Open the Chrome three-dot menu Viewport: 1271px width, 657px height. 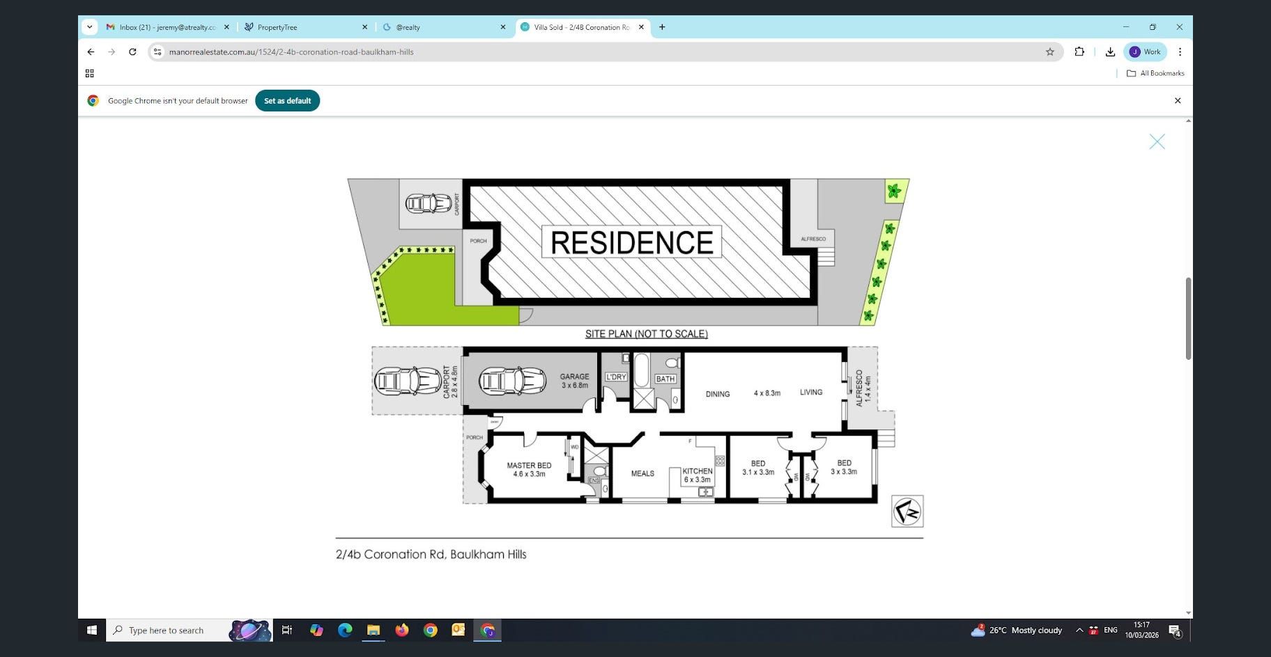tap(1180, 52)
